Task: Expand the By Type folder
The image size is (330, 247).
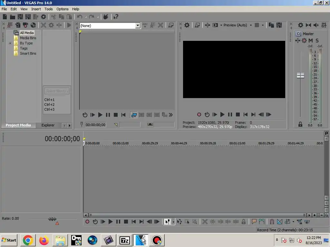Action: tap(10, 43)
